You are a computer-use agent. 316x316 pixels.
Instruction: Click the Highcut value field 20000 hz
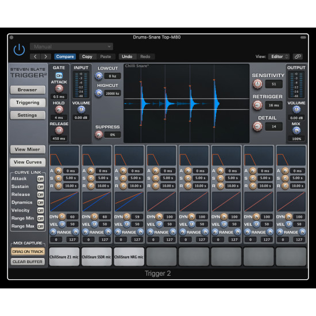pos(113,93)
